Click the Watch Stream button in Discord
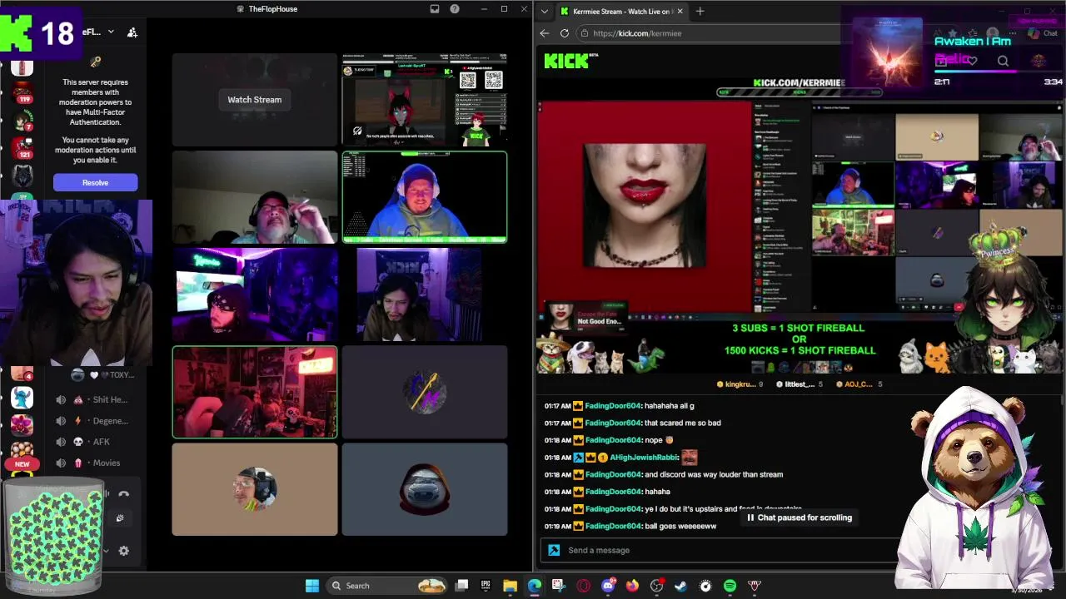Image resolution: width=1066 pixels, height=599 pixels. [x=255, y=100]
